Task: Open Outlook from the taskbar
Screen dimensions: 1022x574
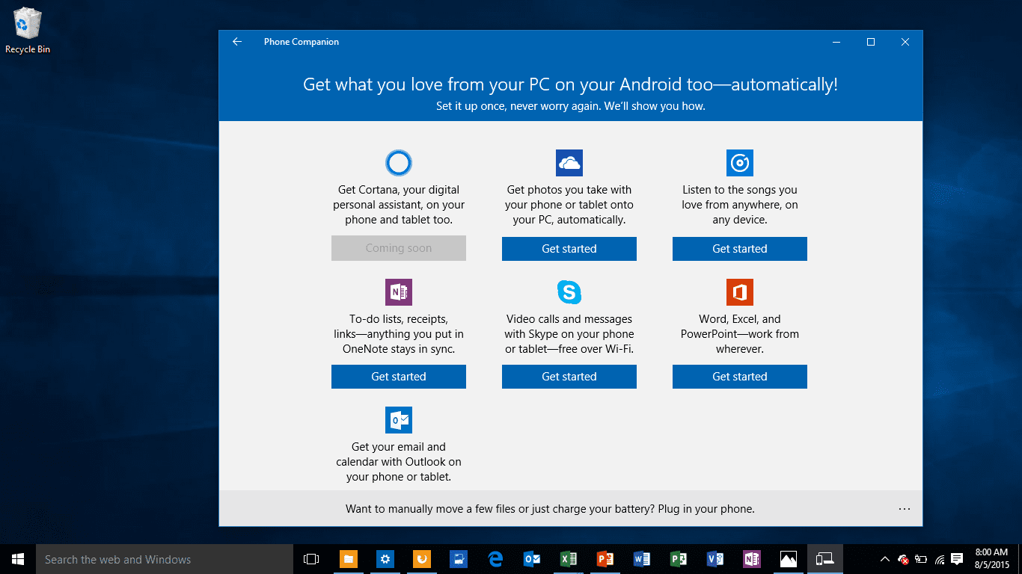Action: coord(532,559)
